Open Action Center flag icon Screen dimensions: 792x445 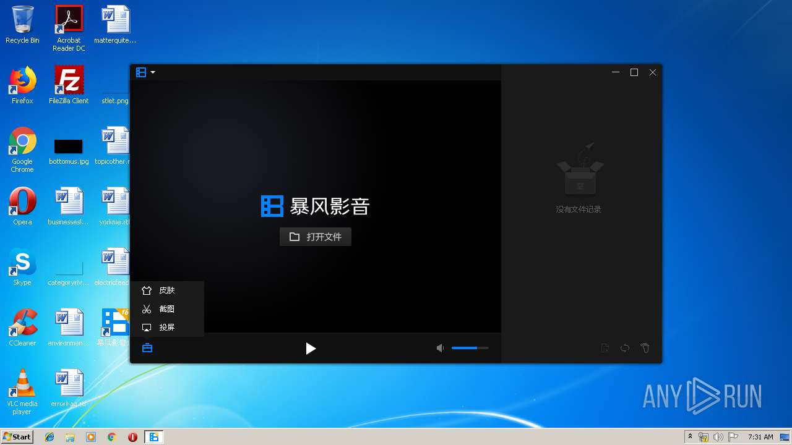tap(733, 437)
